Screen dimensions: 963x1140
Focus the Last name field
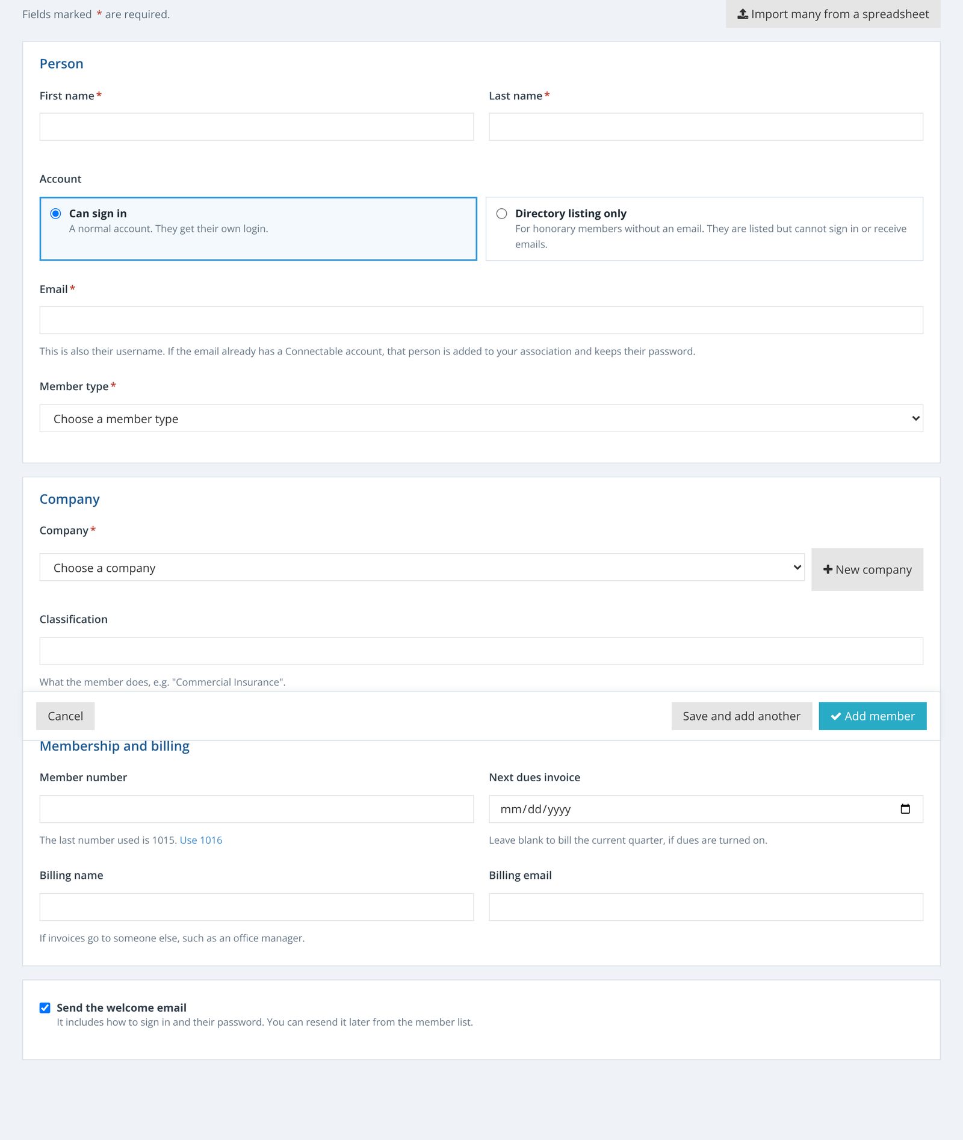coord(706,127)
